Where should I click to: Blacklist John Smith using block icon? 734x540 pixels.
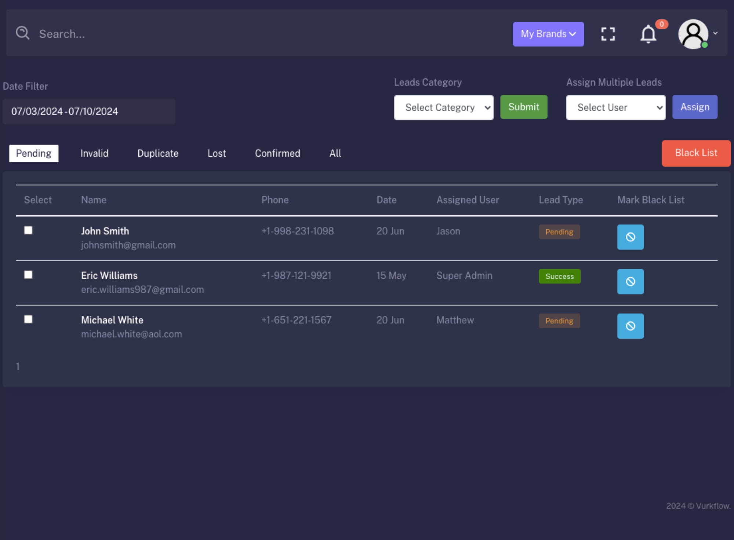(x=630, y=237)
